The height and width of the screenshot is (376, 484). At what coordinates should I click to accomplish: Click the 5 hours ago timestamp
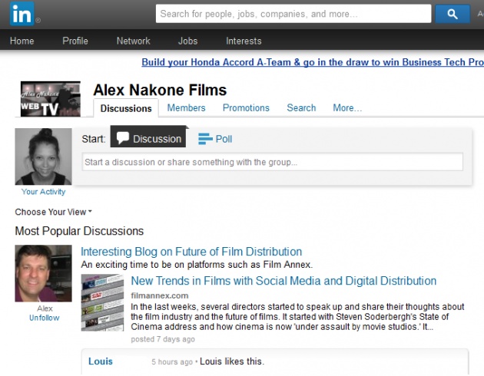[172, 362]
